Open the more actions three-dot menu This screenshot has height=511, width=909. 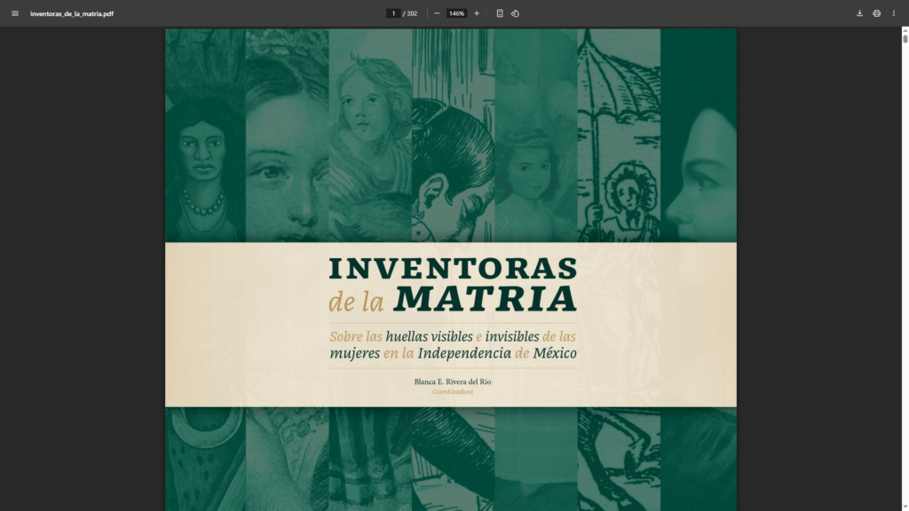pyautogui.click(x=893, y=13)
